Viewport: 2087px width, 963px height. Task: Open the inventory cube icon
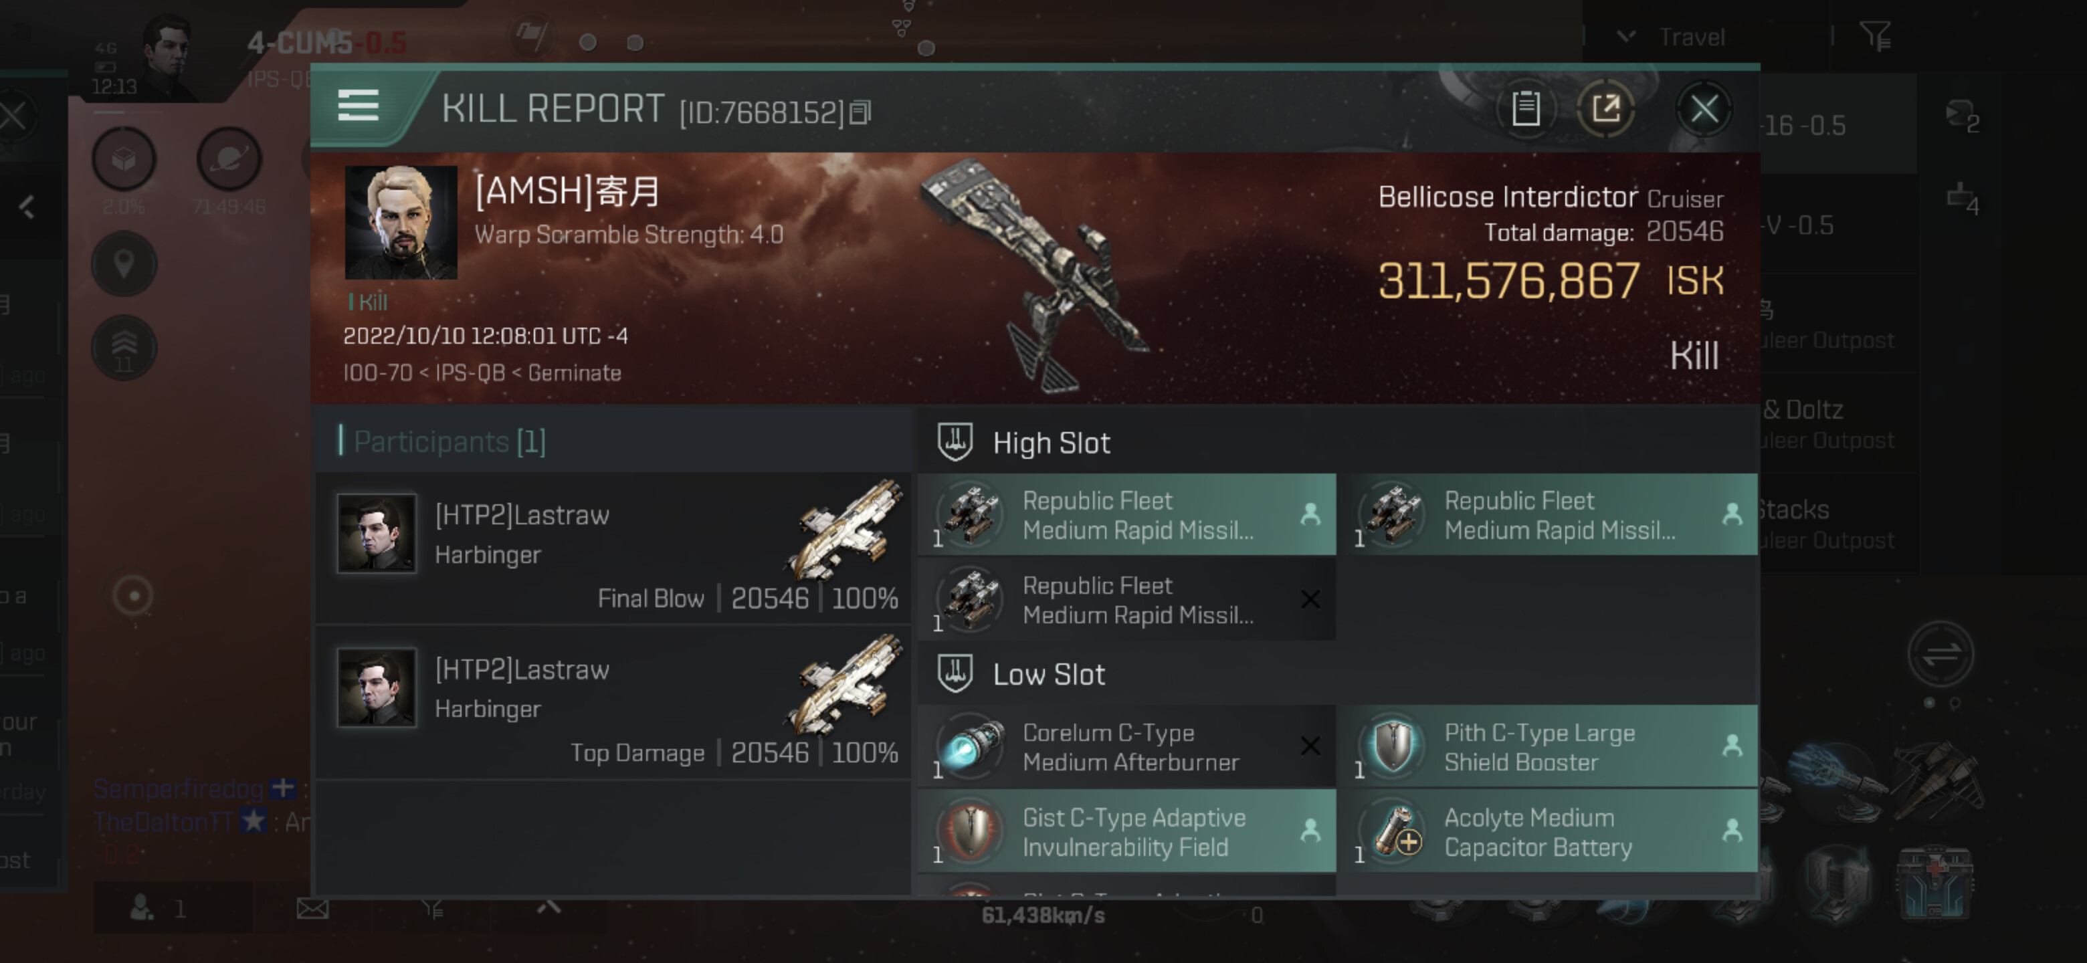pos(124,158)
